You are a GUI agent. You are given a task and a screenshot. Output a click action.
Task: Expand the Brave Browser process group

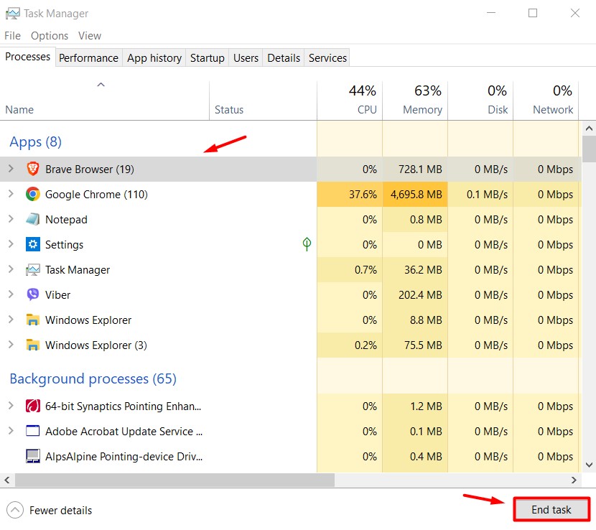point(11,169)
